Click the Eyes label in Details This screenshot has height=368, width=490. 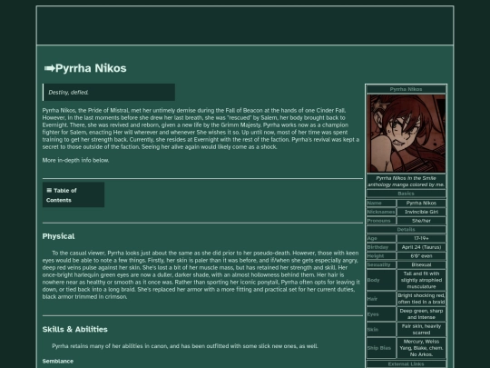(x=381, y=313)
